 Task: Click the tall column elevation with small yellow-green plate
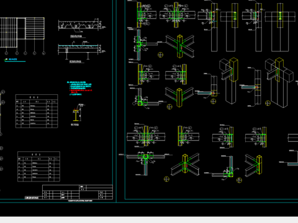[x=235, y=27]
